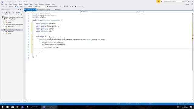Image resolution: width=194 pixels, height=109 pixels.
Task: Collapse the New Unity Project.Editor.Plugins node
Action: (2, 25)
